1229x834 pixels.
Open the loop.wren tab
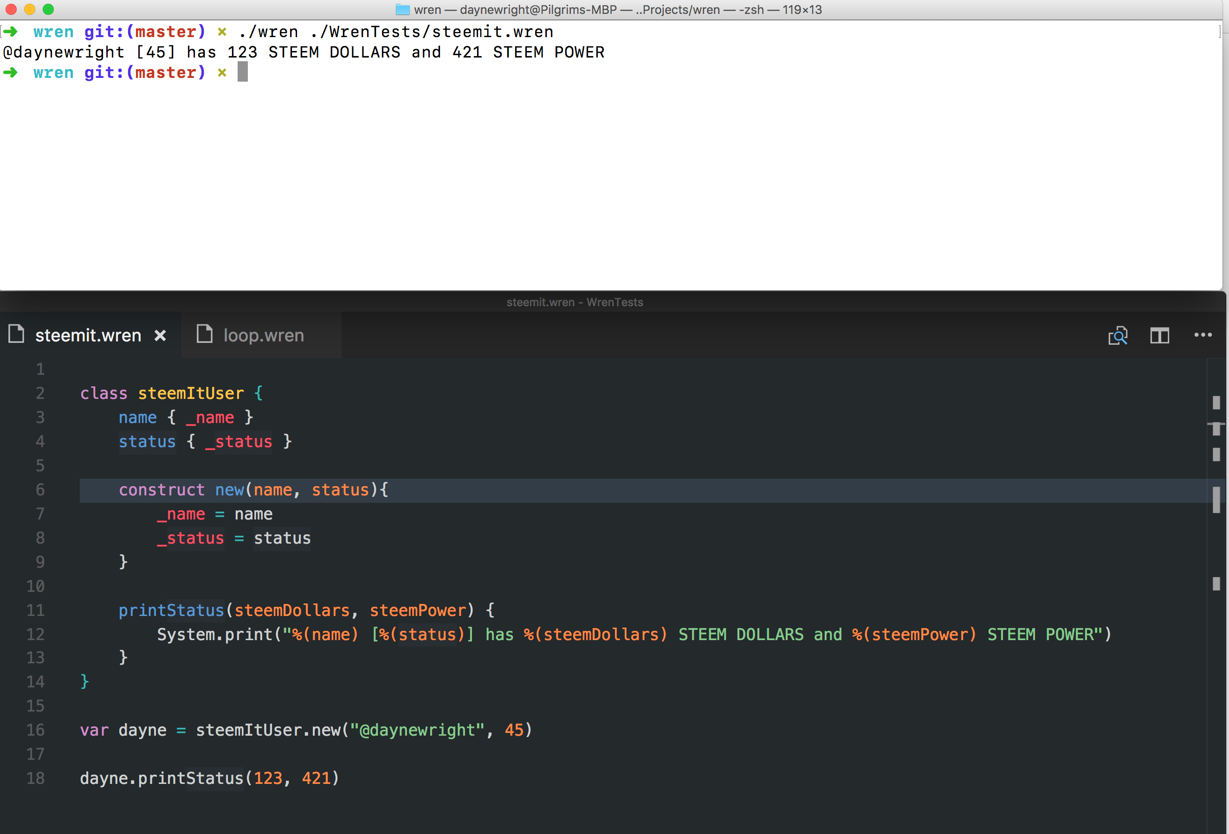tap(262, 335)
